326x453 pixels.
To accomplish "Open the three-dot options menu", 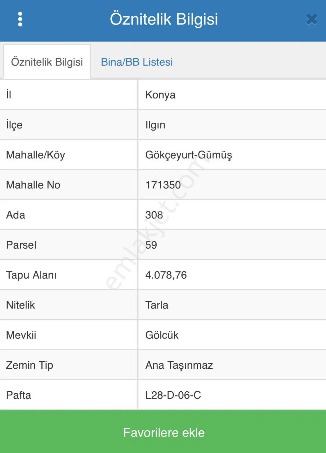I will coord(20,19).
